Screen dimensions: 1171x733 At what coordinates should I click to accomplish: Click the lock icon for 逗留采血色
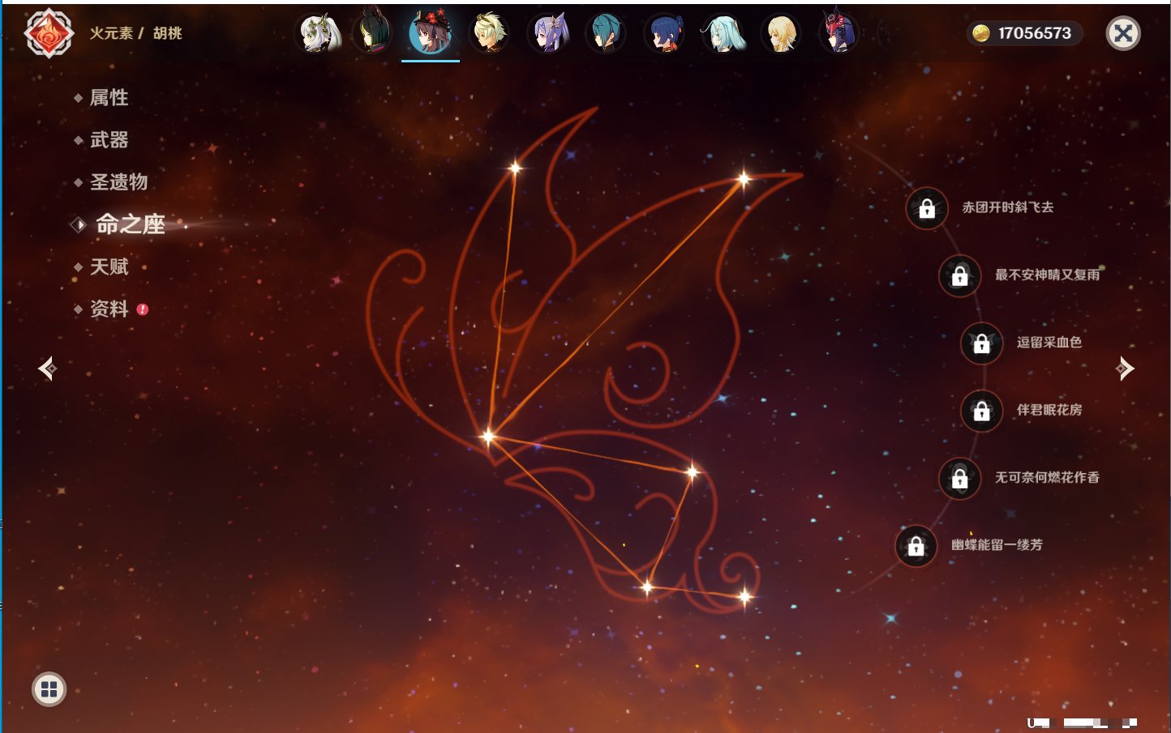tap(982, 343)
